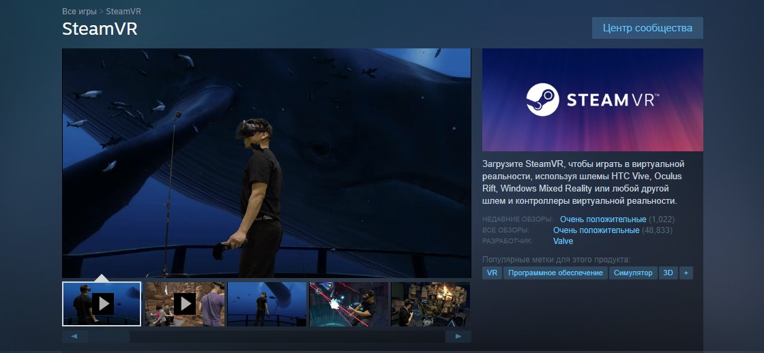The image size is (764, 353).
Task: Click the 'ВСЕ ОБЗОРЫ:' label
Action: (x=505, y=230)
